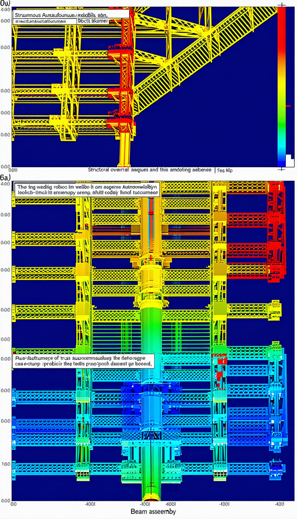Click the red marker tick on color scale
297x519 pixels.
click(x=288, y=106)
